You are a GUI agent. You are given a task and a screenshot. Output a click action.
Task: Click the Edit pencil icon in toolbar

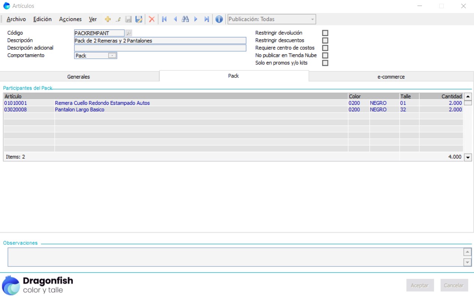118,19
